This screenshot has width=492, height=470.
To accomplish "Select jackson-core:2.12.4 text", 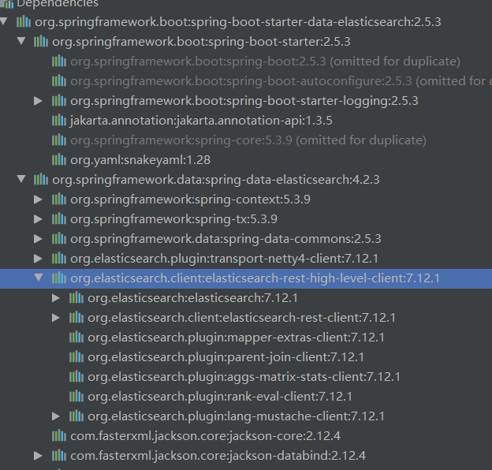I will coord(205,436).
